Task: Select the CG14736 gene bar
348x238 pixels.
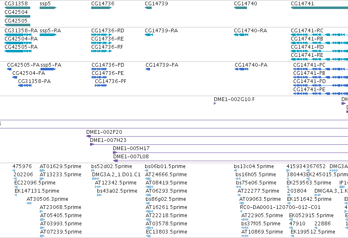Action: [101, 8]
